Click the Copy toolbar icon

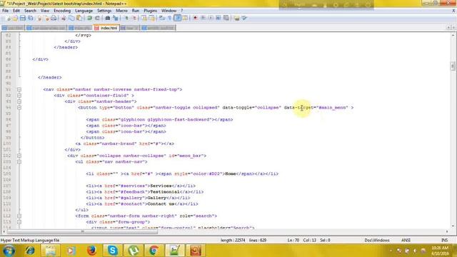click(x=71, y=18)
